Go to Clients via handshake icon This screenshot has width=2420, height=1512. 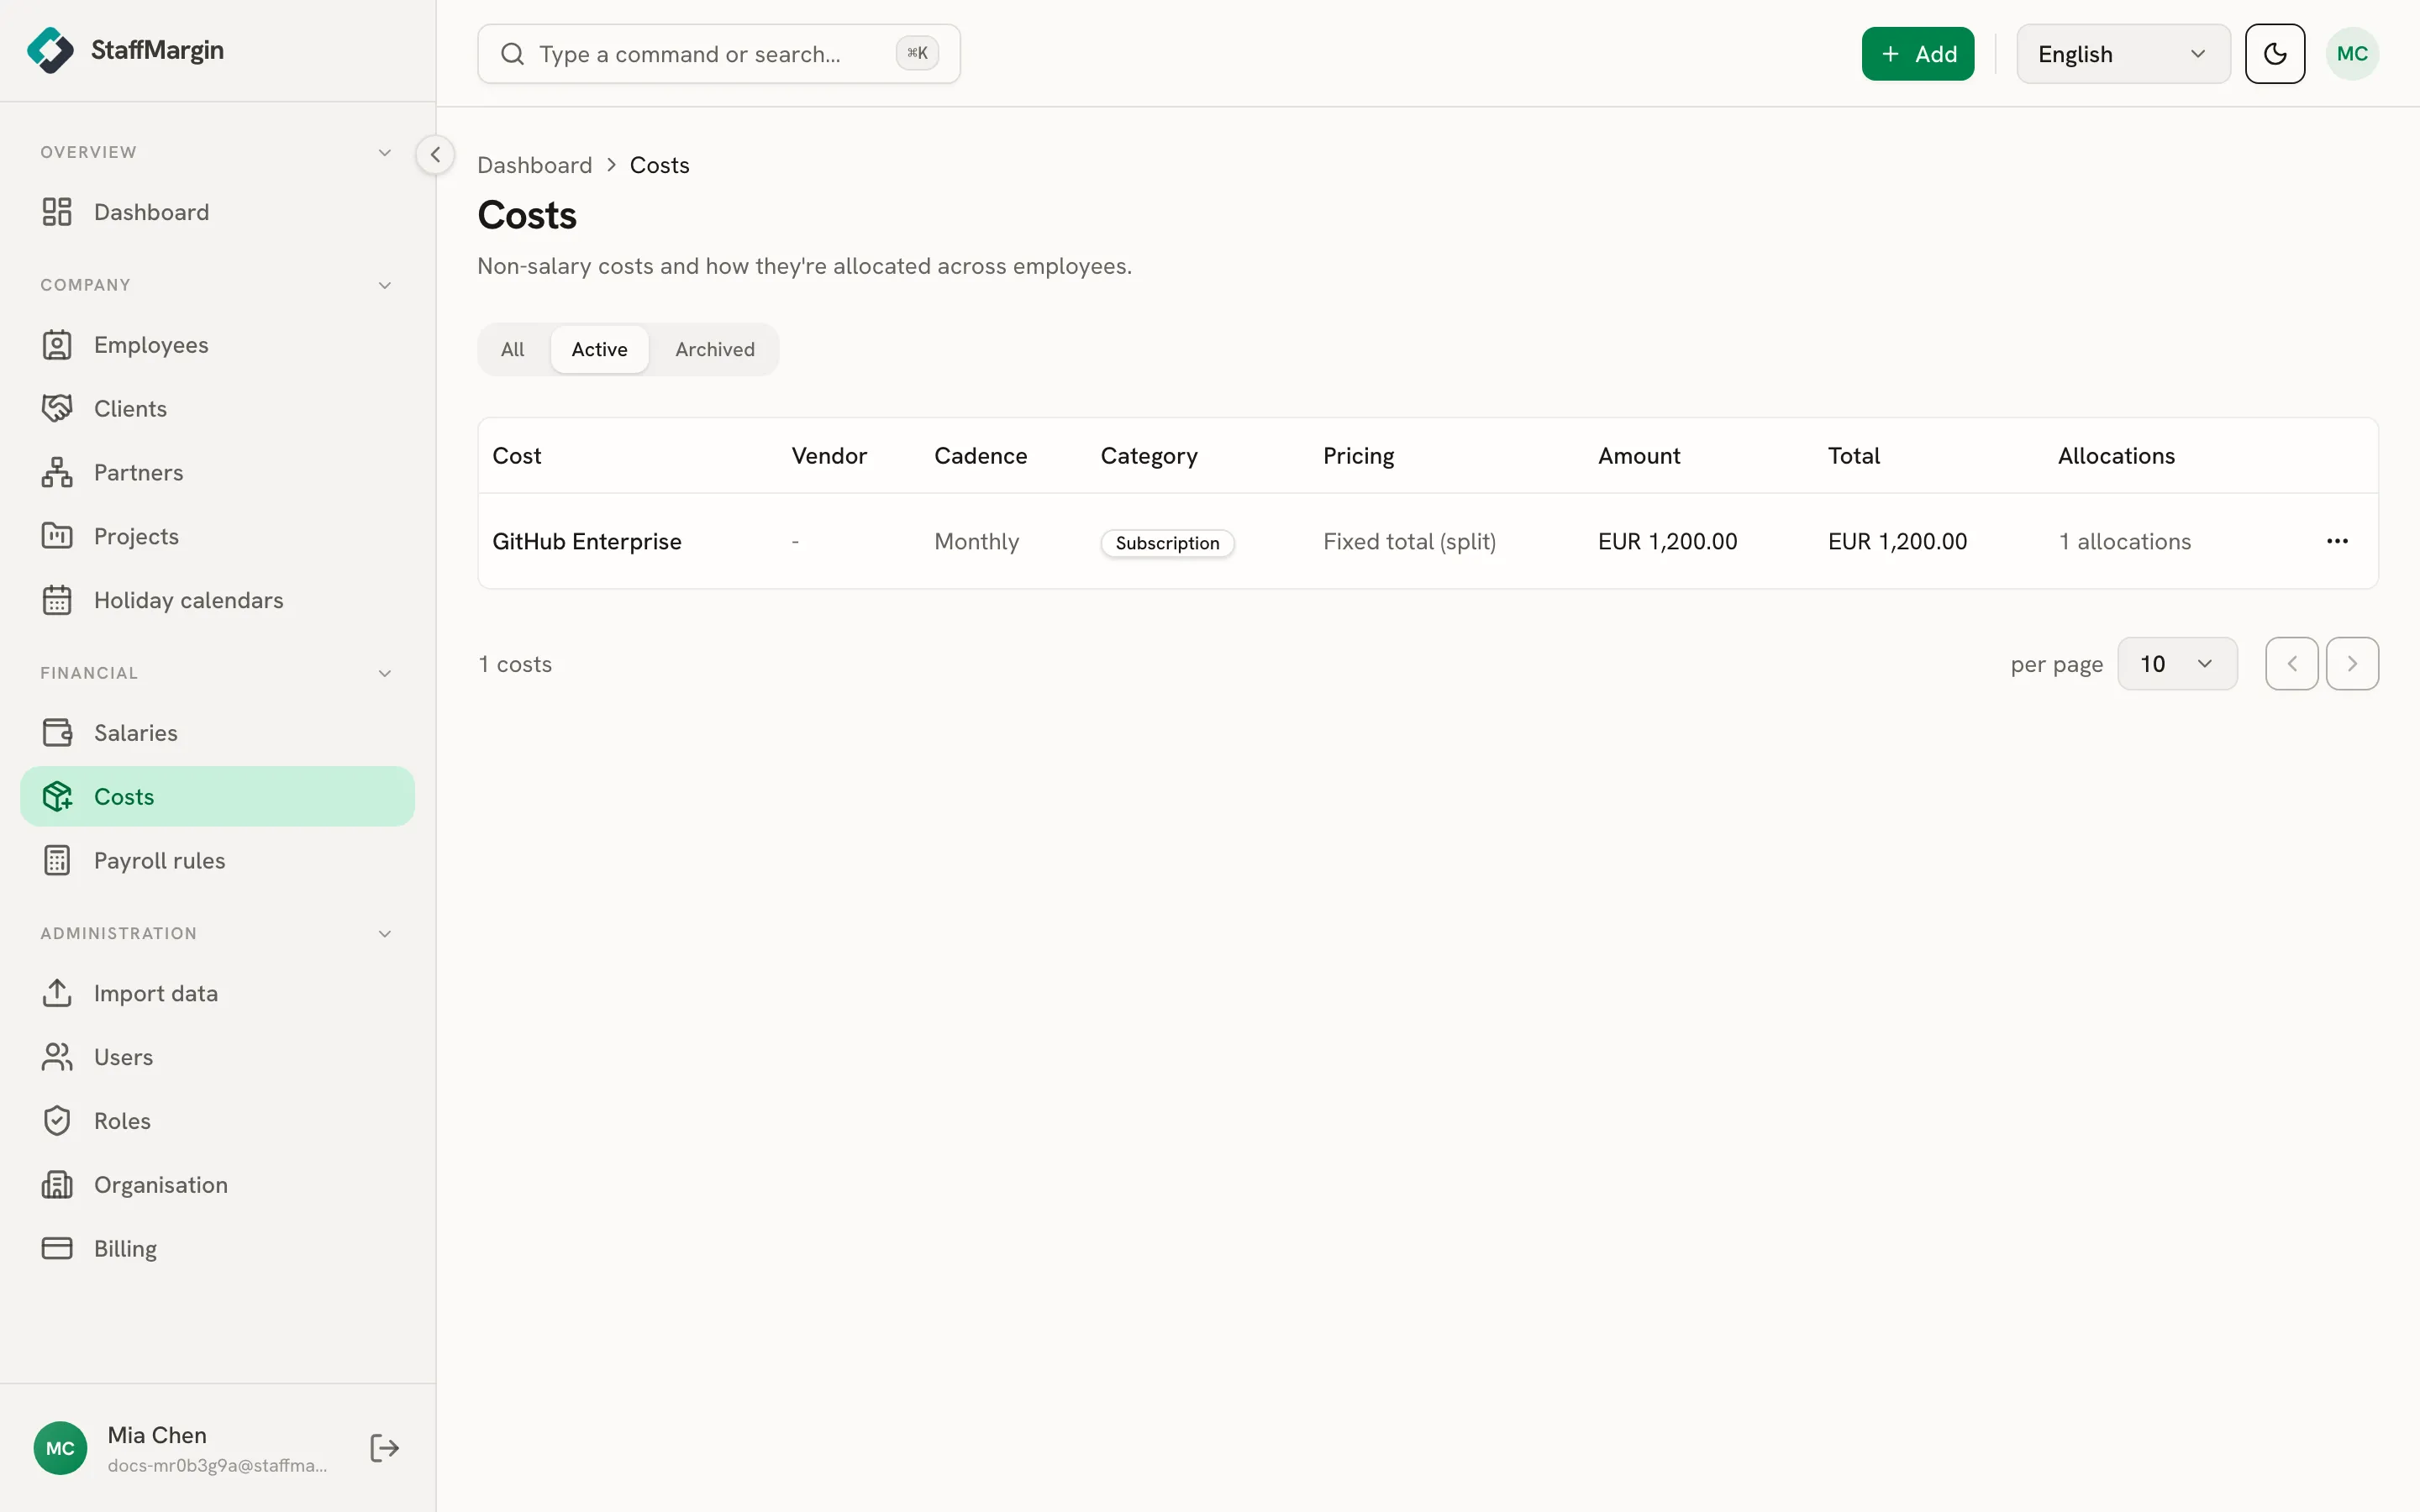[57, 409]
